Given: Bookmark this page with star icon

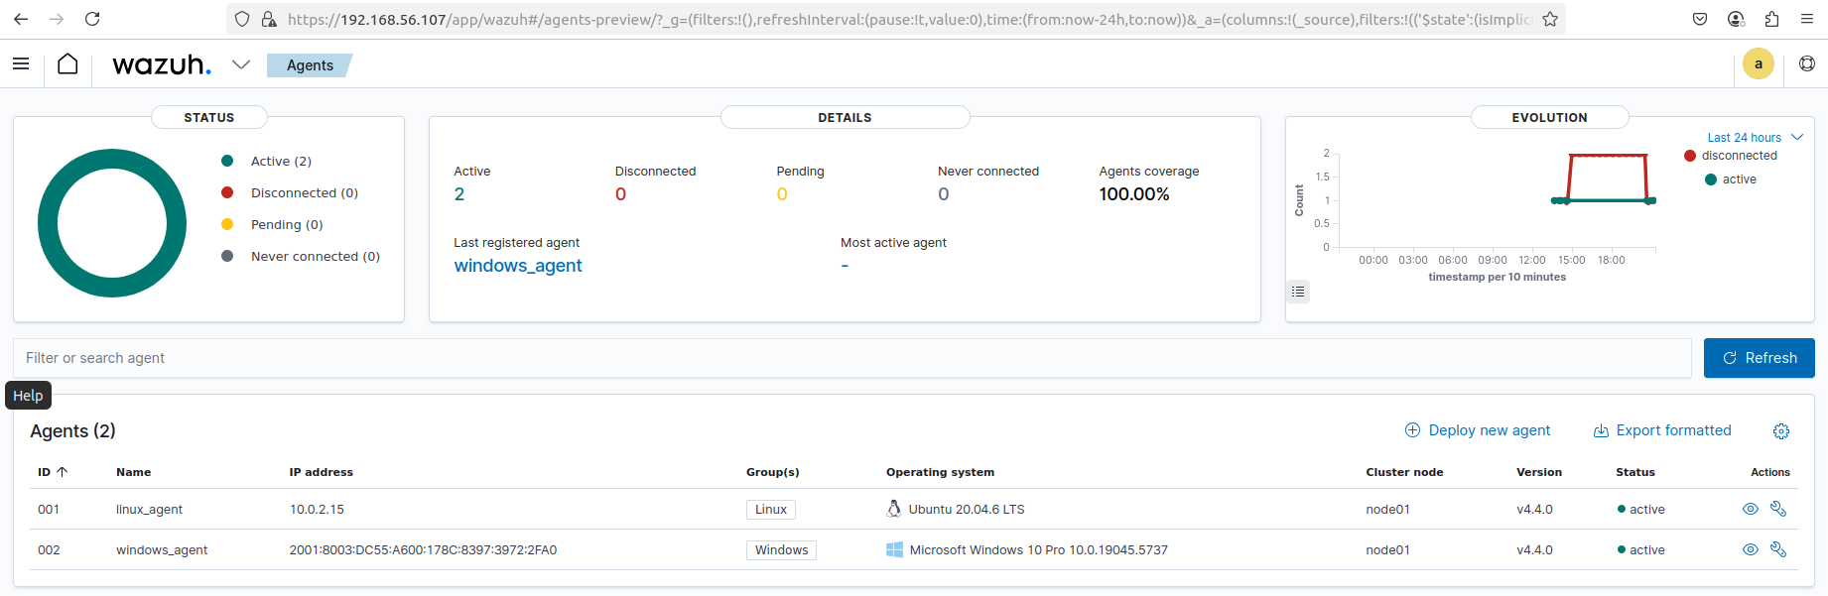Looking at the screenshot, I should [x=1549, y=19].
